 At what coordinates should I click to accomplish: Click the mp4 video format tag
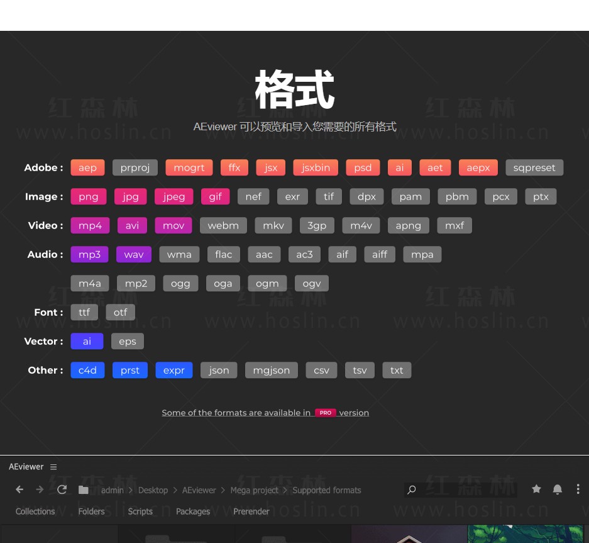pyautogui.click(x=90, y=226)
